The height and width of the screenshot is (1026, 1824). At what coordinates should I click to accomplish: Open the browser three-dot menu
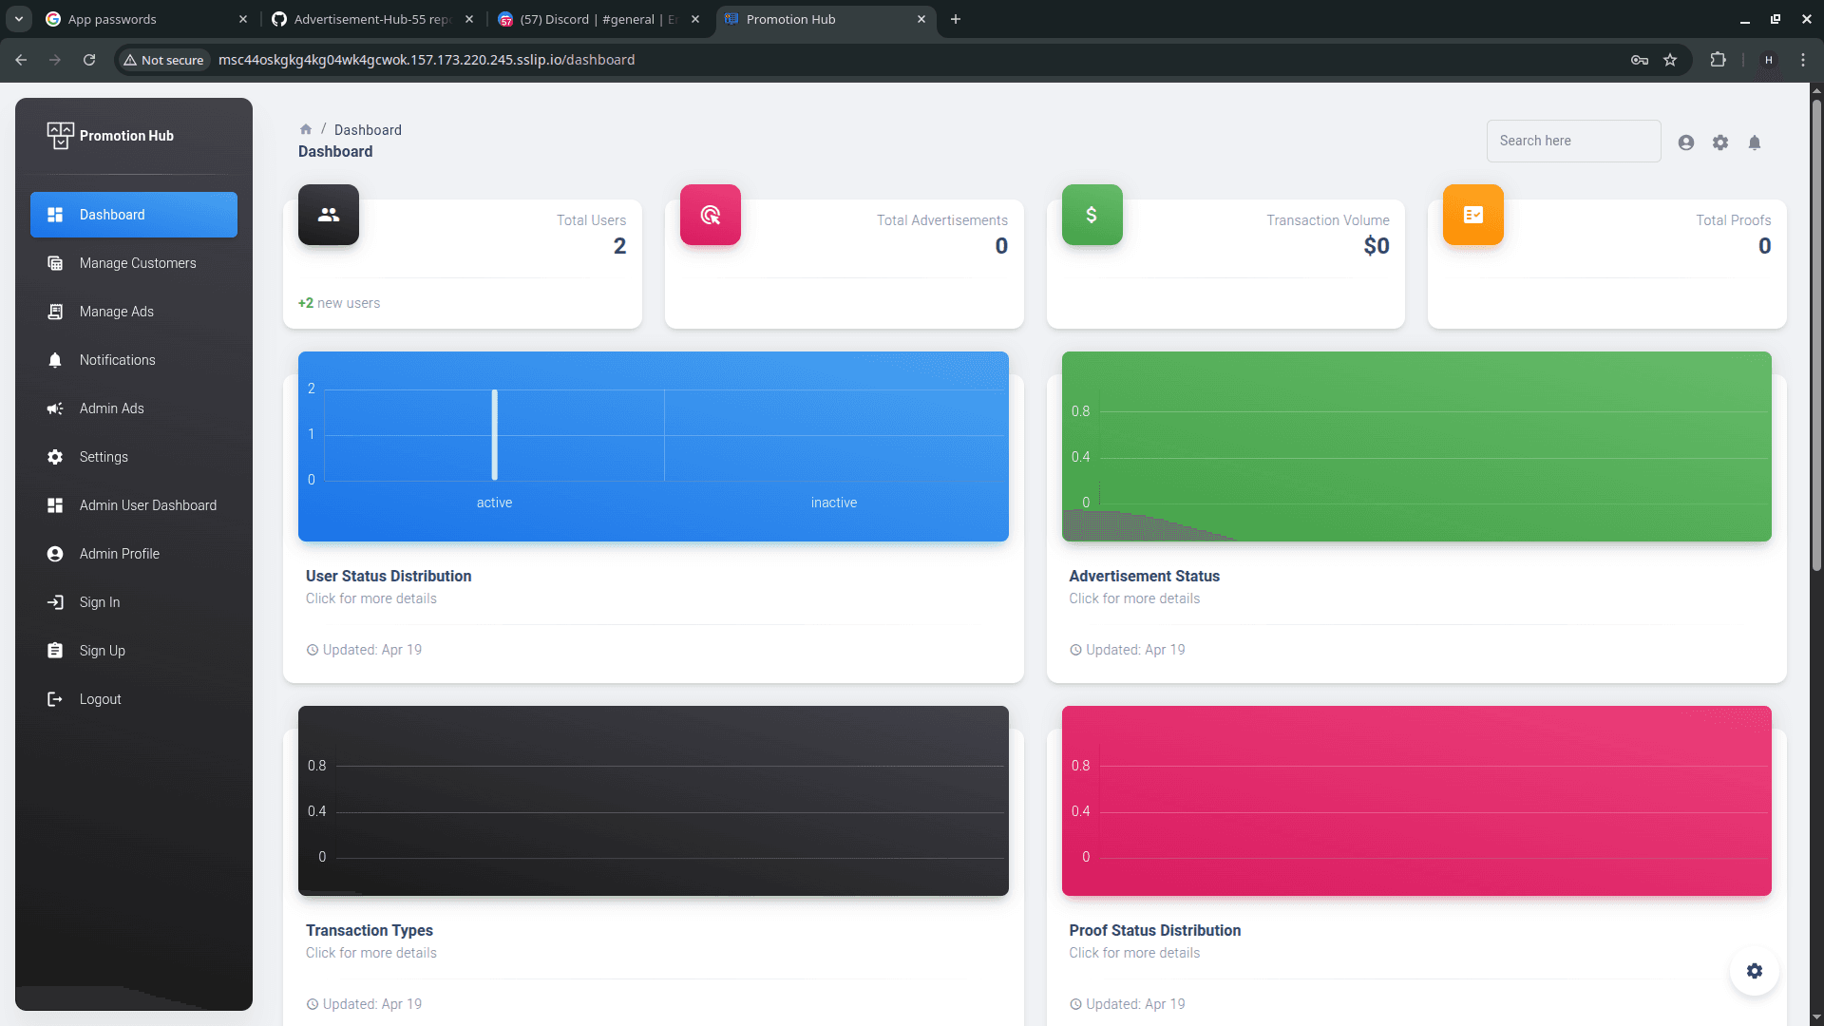coord(1804,59)
